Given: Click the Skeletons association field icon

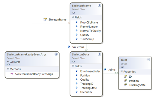Looking at the screenshot, I should point(69,47).
